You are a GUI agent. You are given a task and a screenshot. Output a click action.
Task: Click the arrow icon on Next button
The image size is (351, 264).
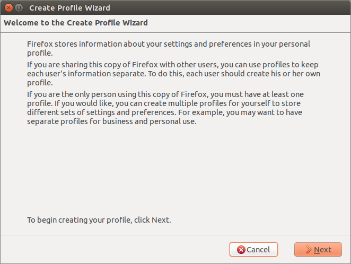308,250
